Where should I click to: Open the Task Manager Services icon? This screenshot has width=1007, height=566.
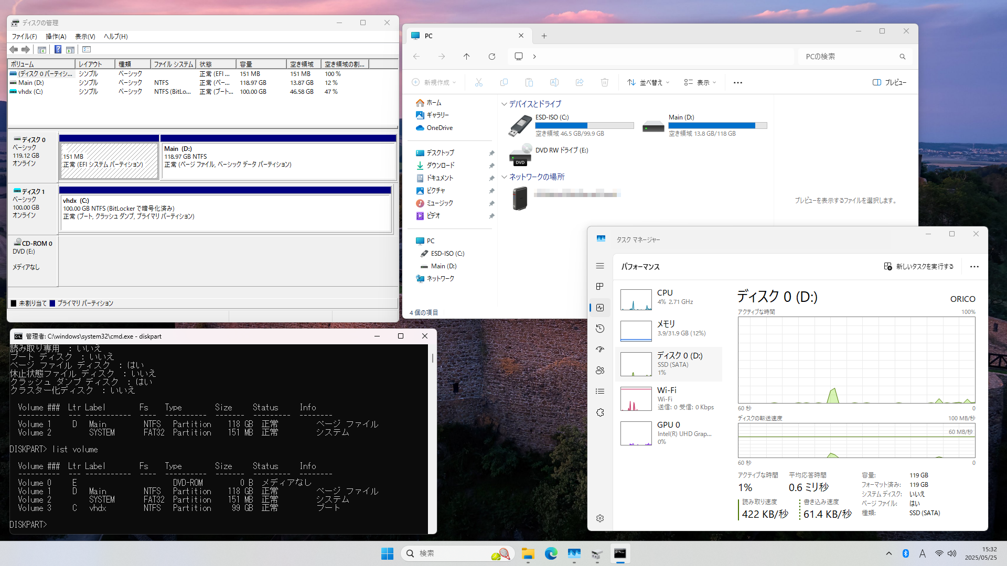point(600,412)
